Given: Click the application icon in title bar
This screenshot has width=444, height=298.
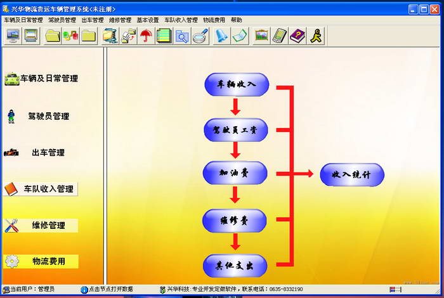Looking at the screenshot, I should coord(6,9).
